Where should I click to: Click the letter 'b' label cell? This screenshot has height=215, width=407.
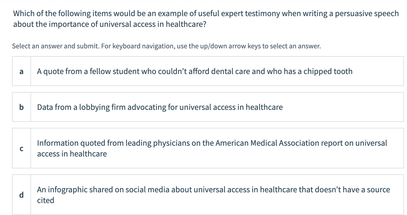(21, 107)
